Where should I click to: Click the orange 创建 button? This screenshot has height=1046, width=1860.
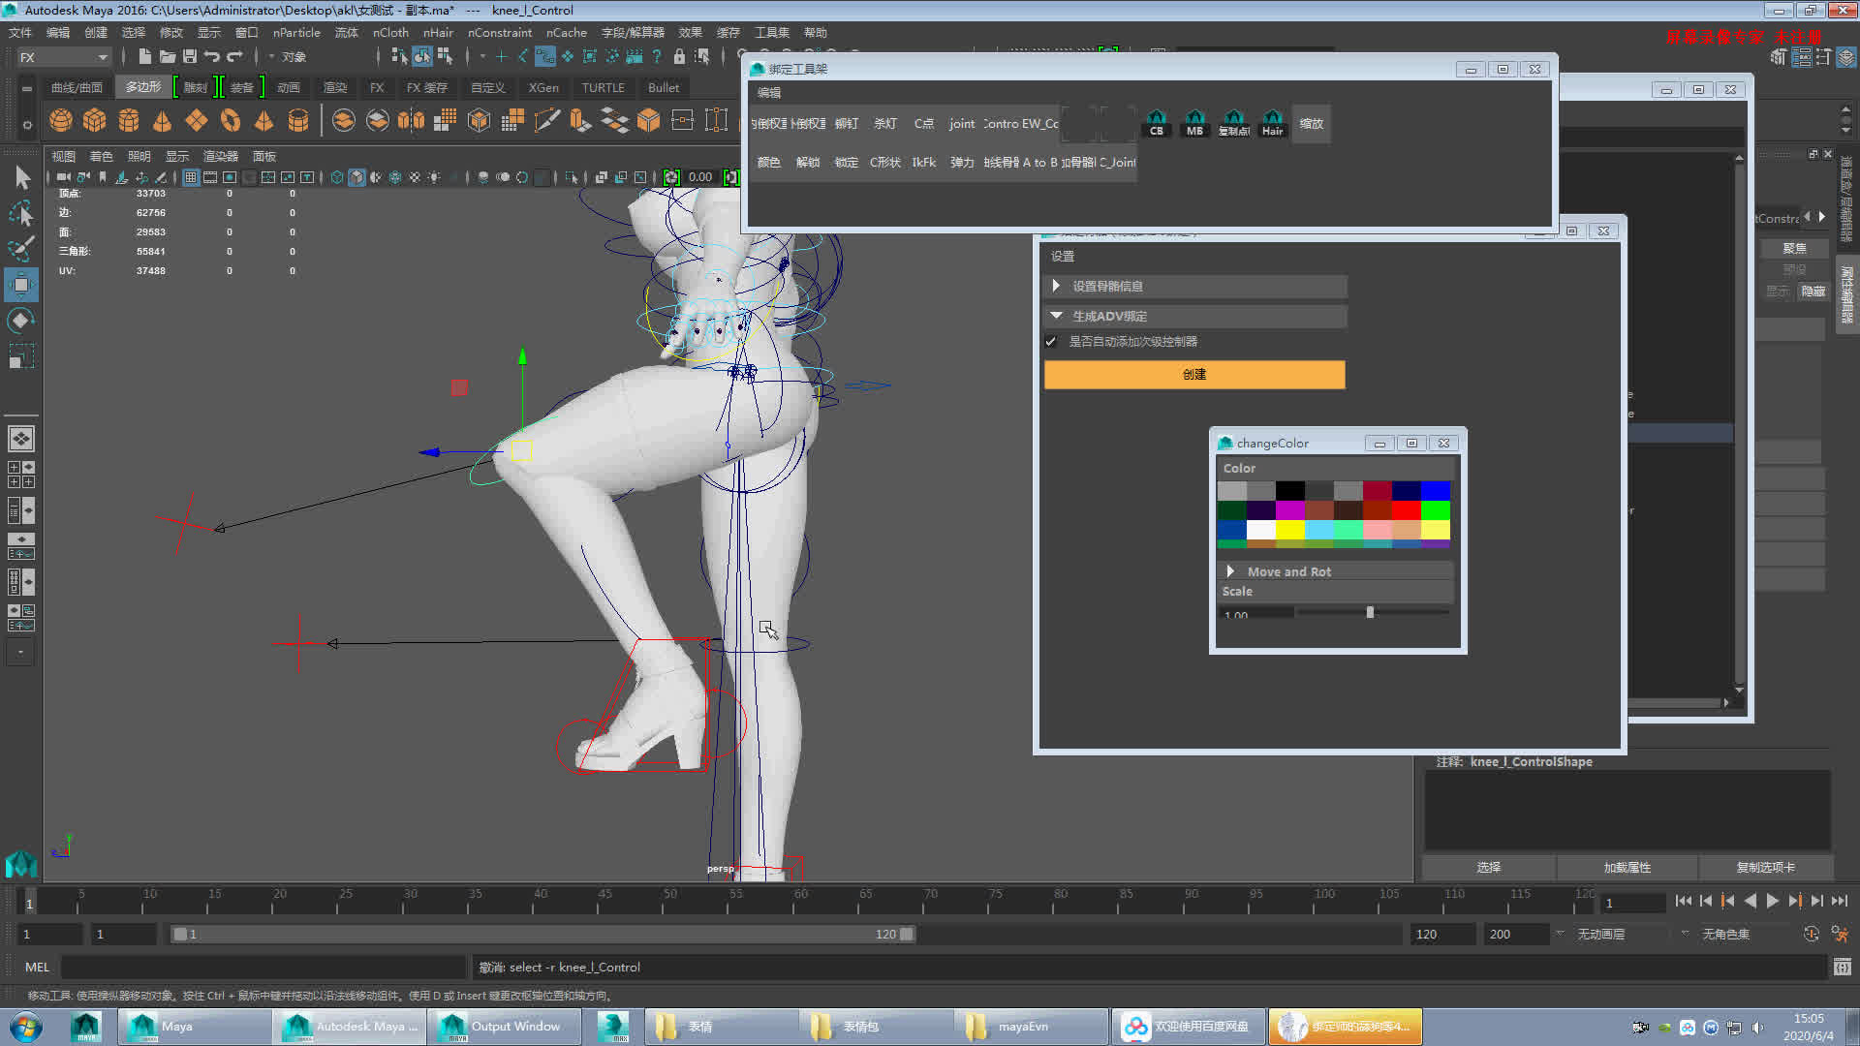[x=1193, y=375]
